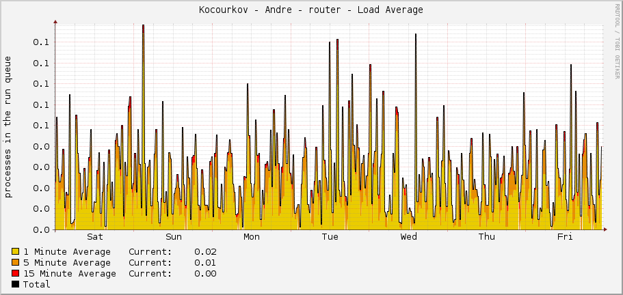Select the Sat label on the x-axis

coord(95,237)
